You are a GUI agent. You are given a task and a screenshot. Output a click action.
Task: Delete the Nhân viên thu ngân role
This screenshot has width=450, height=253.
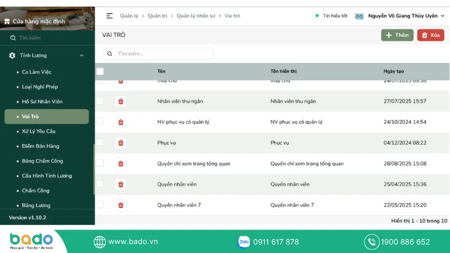tap(121, 101)
